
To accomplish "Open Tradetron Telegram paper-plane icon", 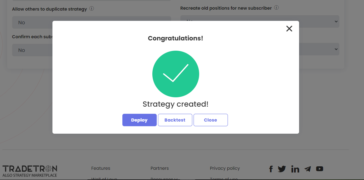I will click(307, 169).
